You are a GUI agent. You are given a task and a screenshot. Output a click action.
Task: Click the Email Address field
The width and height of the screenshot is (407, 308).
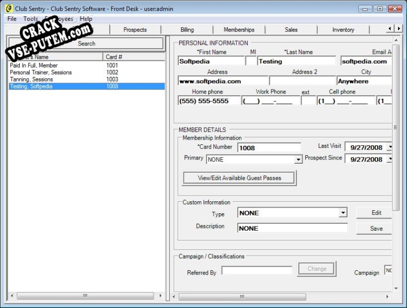click(366, 61)
